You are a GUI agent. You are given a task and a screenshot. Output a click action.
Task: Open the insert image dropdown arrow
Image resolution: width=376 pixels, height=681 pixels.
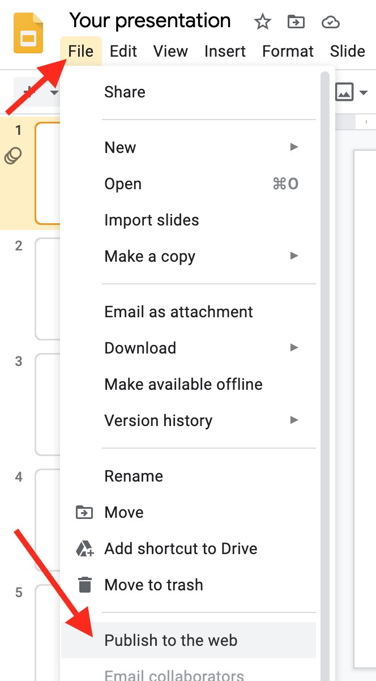[364, 92]
